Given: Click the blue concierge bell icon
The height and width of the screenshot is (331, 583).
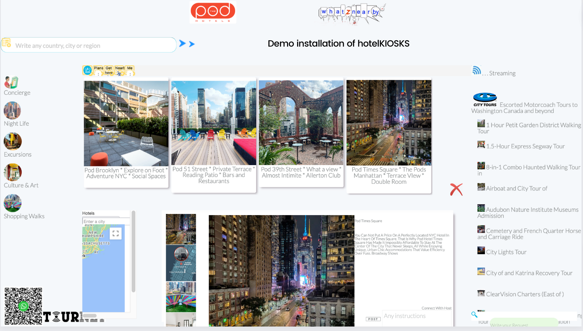Looking at the screenshot, I should pyautogui.click(x=88, y=70).
